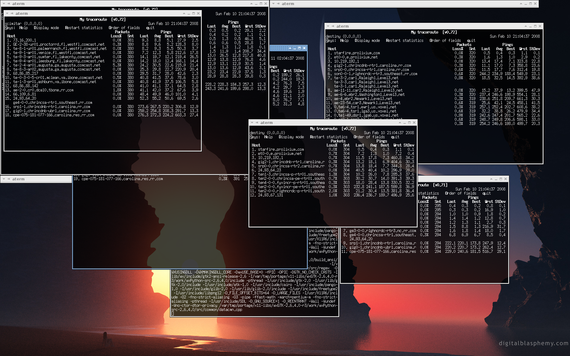Maximize the back top-left aterm window
The width and height of the screenshot is (570, 356).
pos(261,4)
